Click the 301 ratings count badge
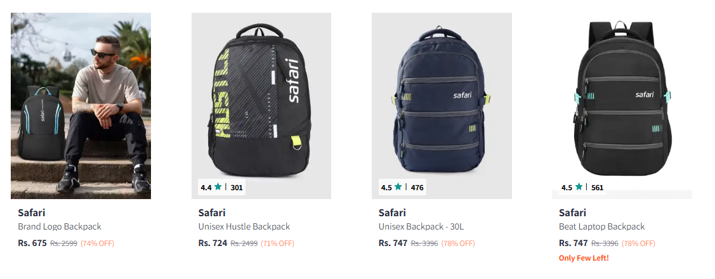The image size is (715, 279). click(237, 188)
